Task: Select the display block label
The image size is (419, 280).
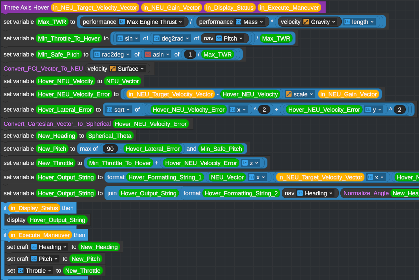Action: 16,220
